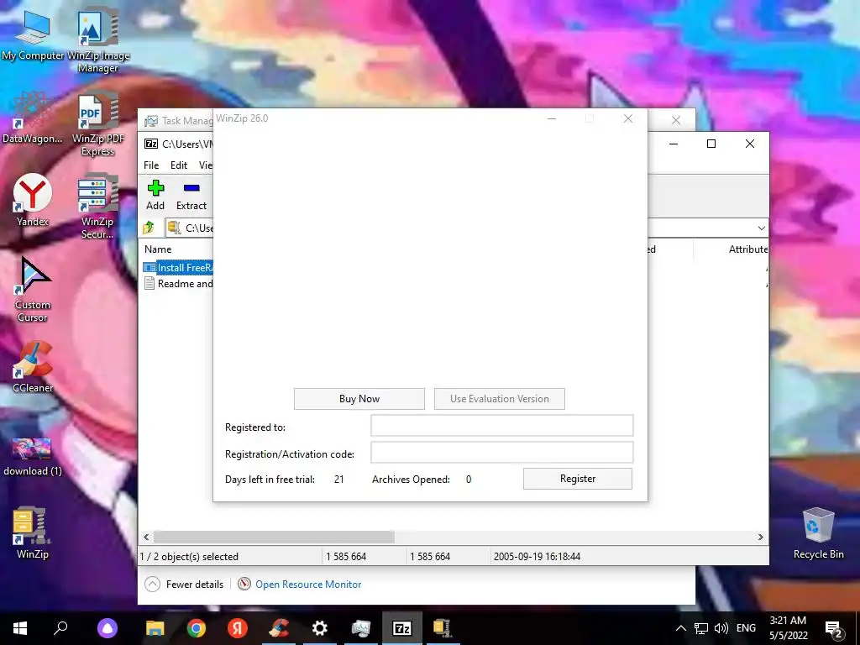
Task: Switch to 7-Zip taskbar button
Action: (402, 628)
